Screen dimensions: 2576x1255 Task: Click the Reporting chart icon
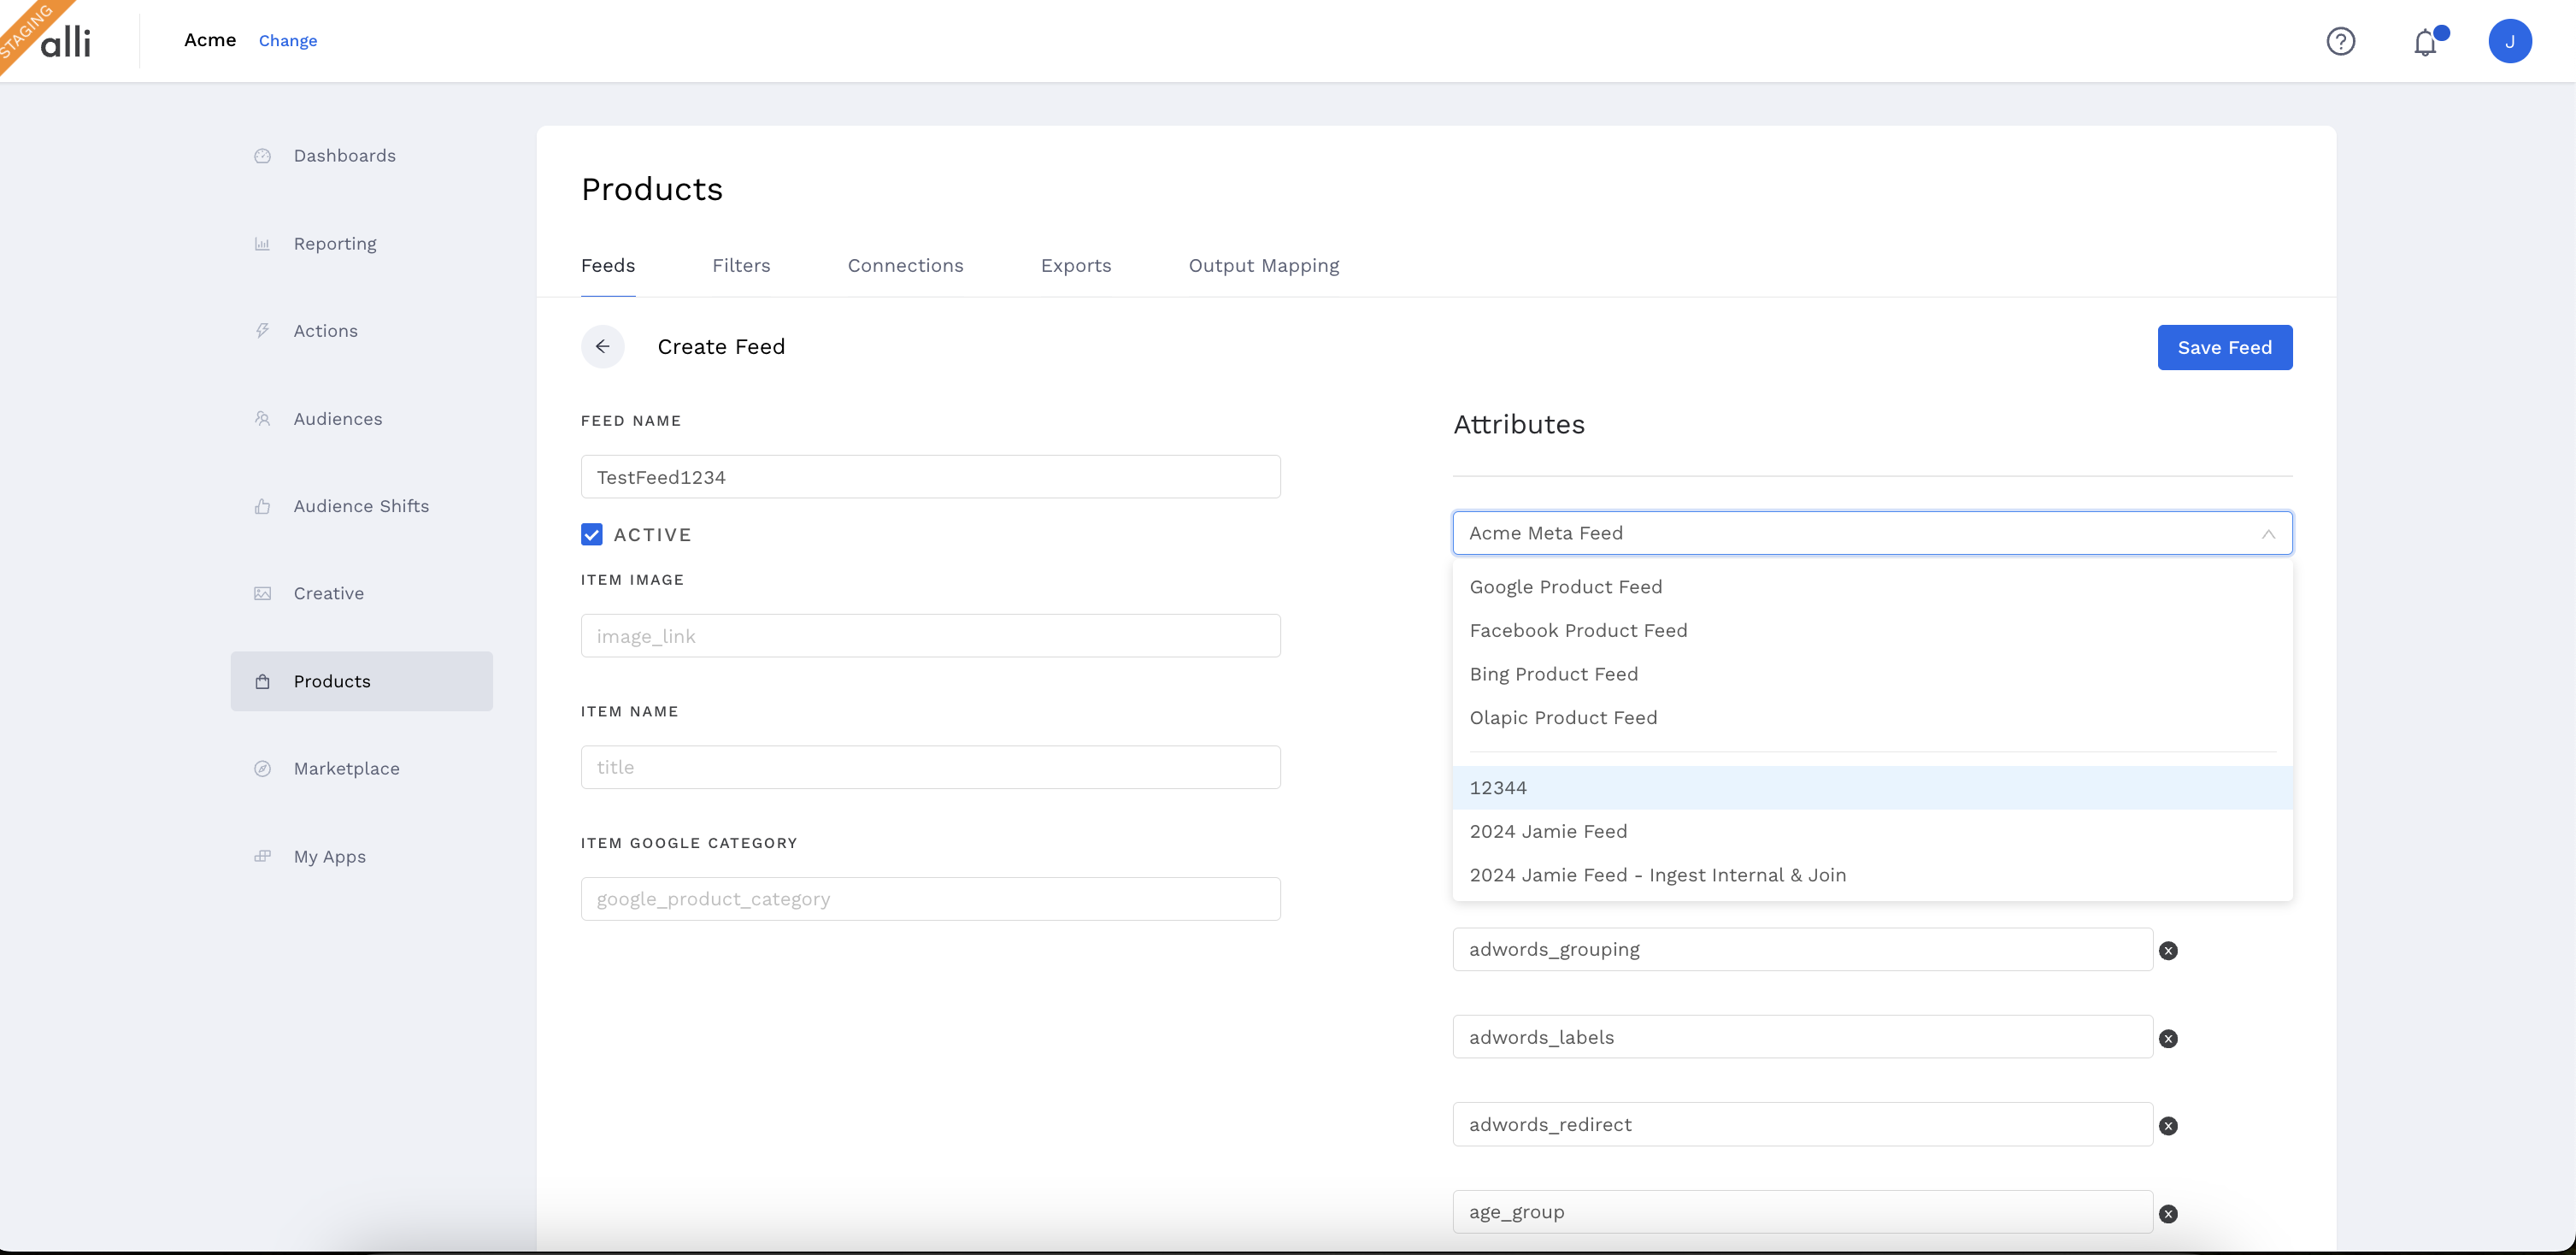[262, 244]
